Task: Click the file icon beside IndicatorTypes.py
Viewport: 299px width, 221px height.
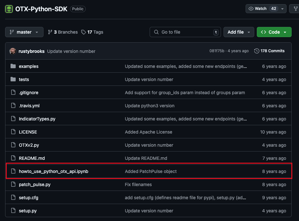Action: point(13,119)
